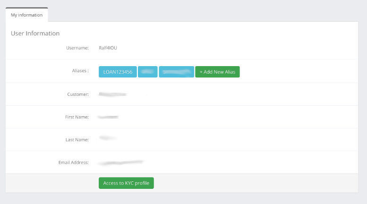The height and width of the screenshot is (204, 367).
Task: Select the blurred Email Address value
Action: (120, 162)
